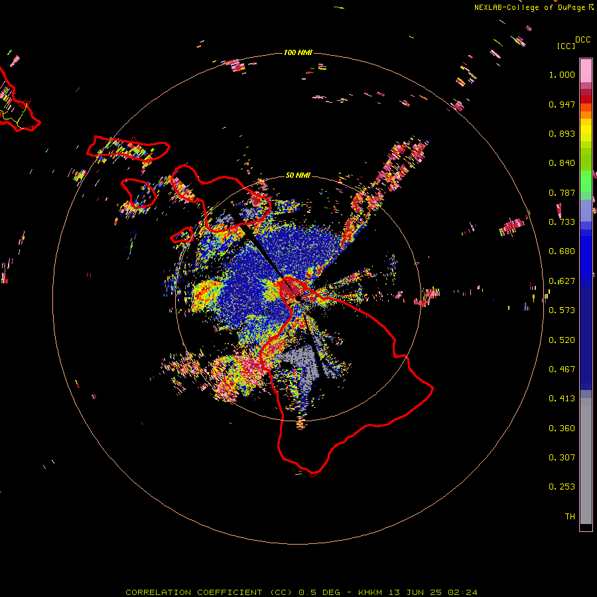Click the 0.680 legend value
597x597 pixels.
[x=562, y=251]
